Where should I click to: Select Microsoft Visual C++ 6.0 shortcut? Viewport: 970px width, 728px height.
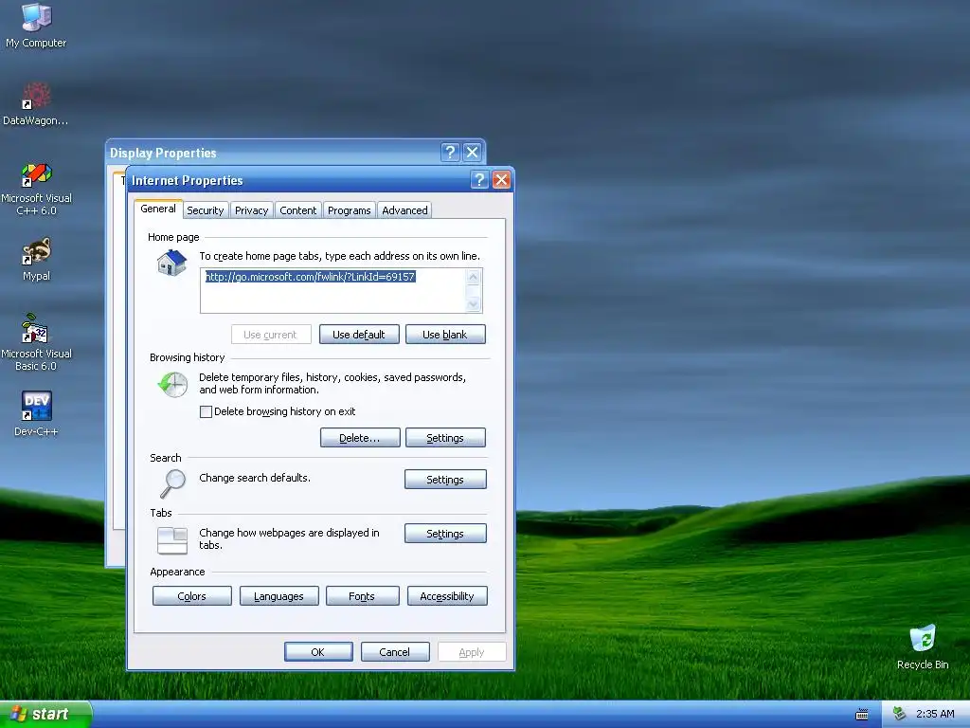click(36, 189)
